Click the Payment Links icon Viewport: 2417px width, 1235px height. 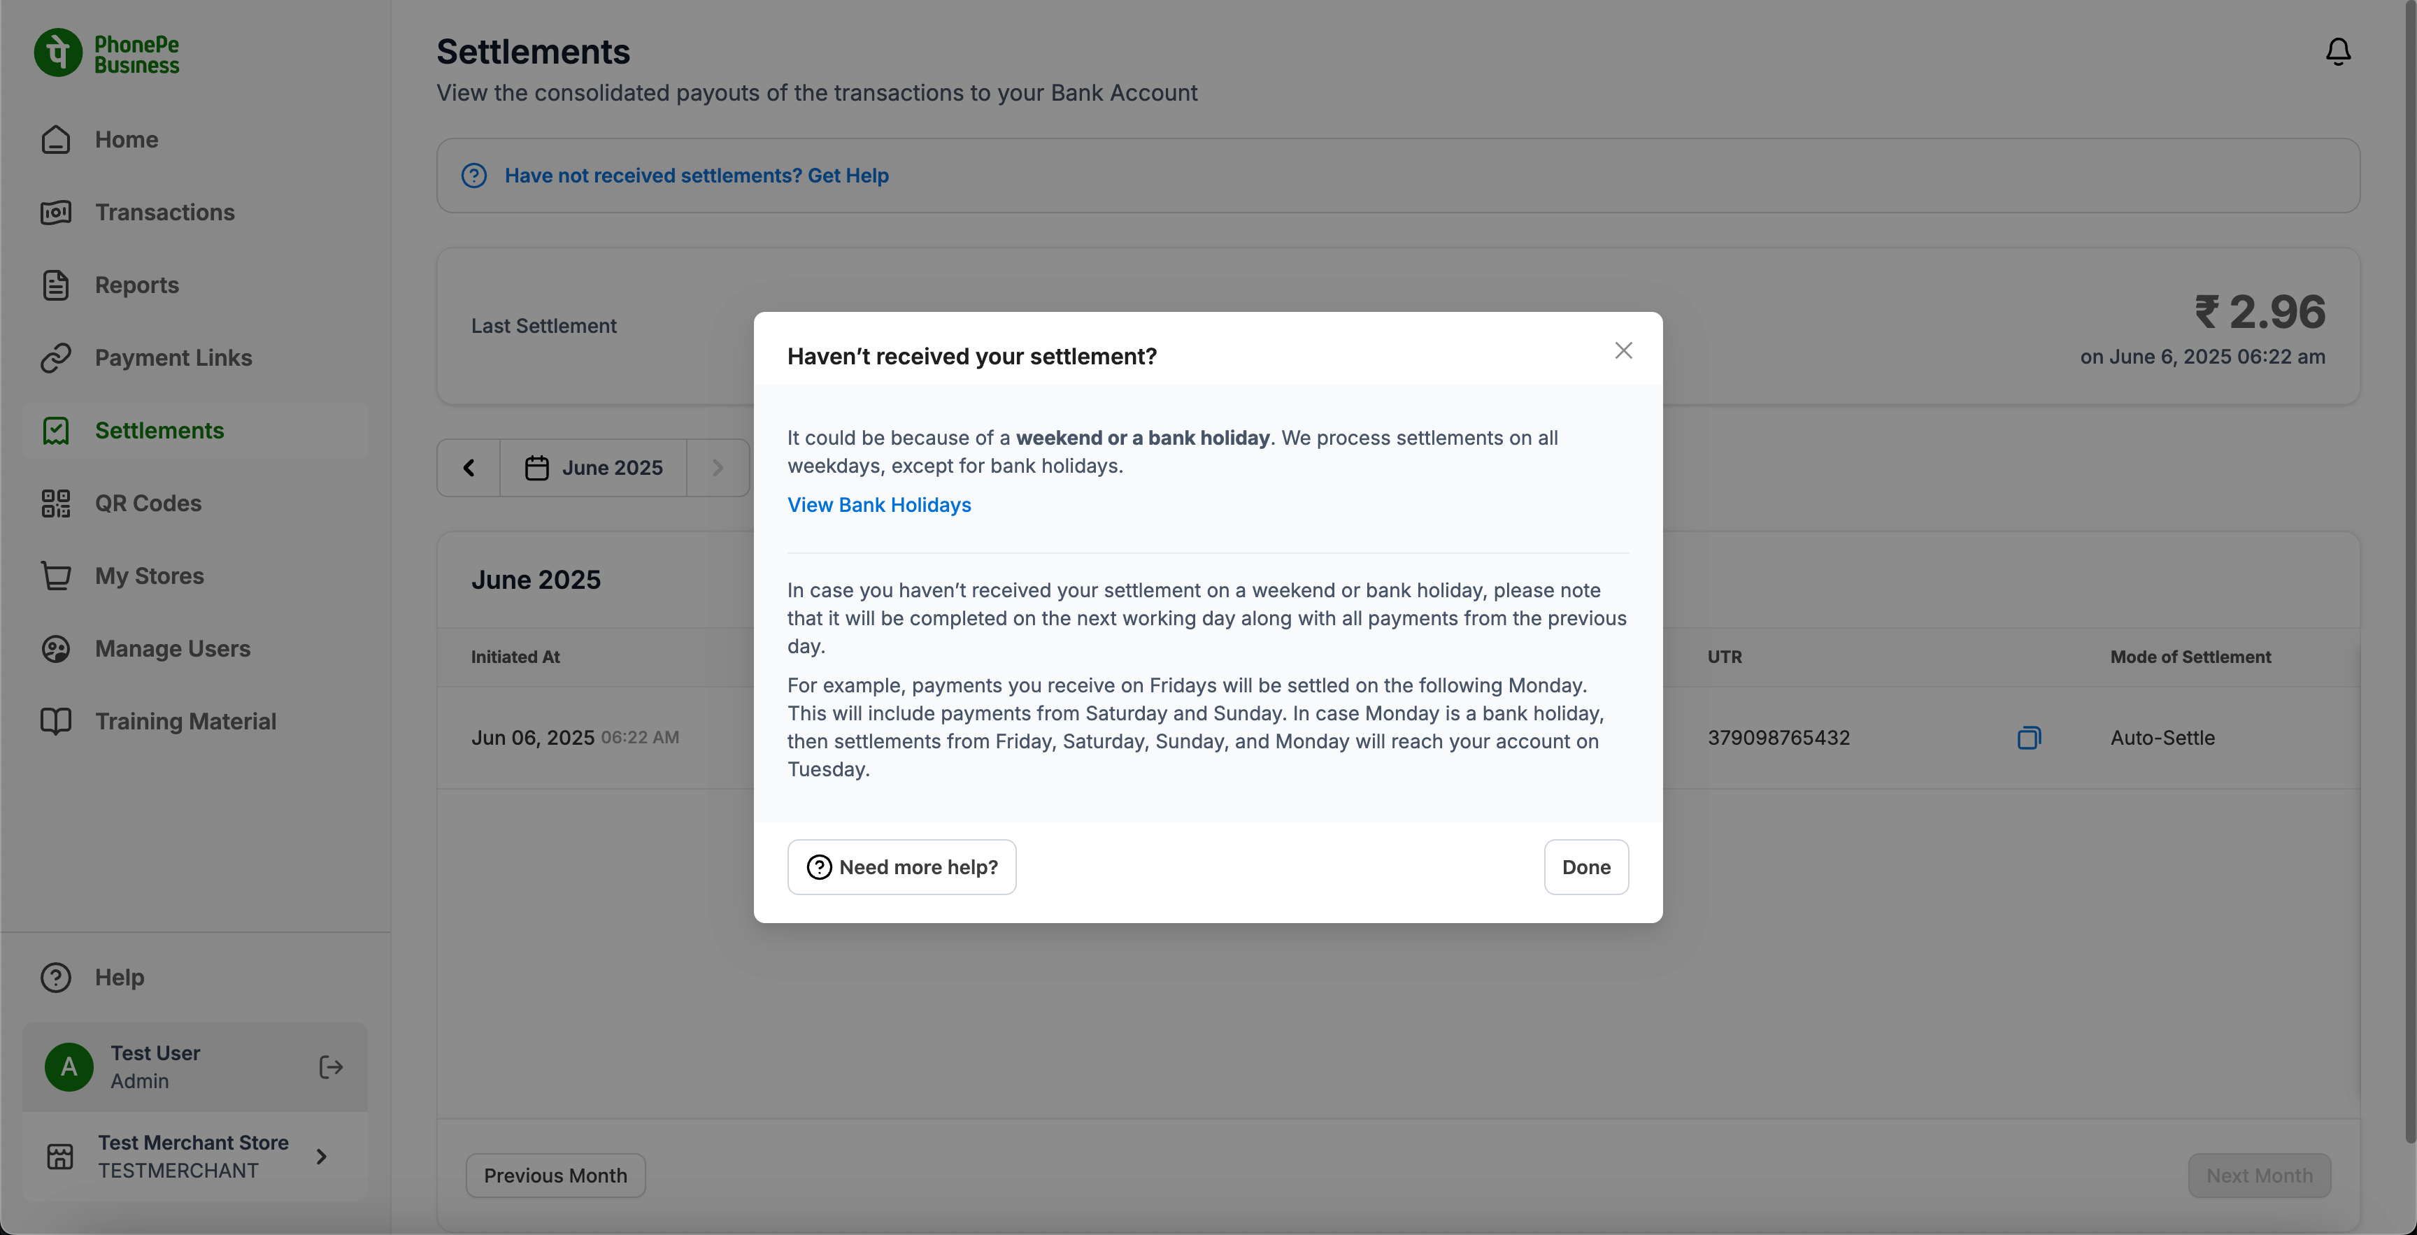tap(55, 357)
